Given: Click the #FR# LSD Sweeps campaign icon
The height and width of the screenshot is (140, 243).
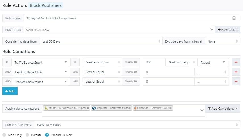Looking at the screenshot, I should click(x=46, y=108).
